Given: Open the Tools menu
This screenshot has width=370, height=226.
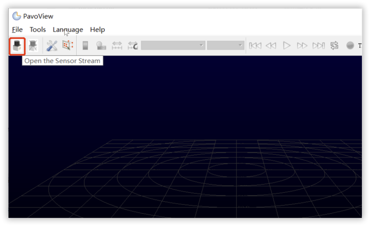Looking at the screenshot, I should click(x=38, y=30).
